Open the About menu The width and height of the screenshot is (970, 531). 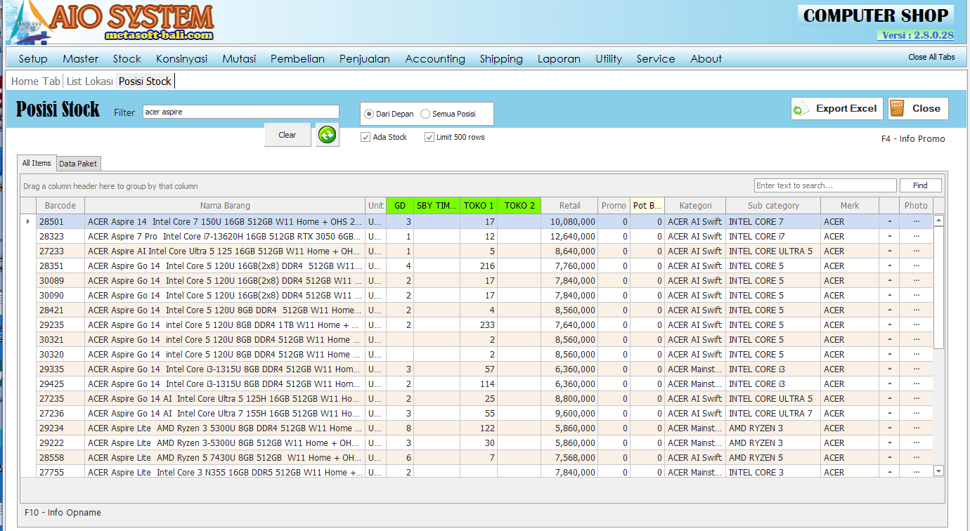coord(706,59)
